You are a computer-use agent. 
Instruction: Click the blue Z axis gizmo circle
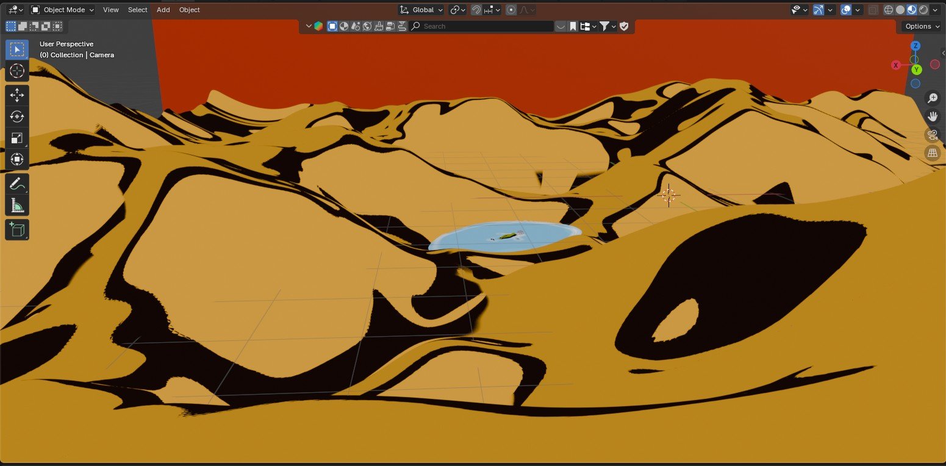(916, 46)
